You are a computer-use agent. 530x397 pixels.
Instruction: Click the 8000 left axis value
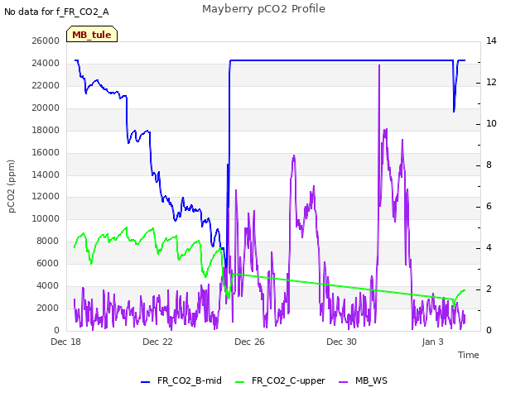(x=48, y=241)
